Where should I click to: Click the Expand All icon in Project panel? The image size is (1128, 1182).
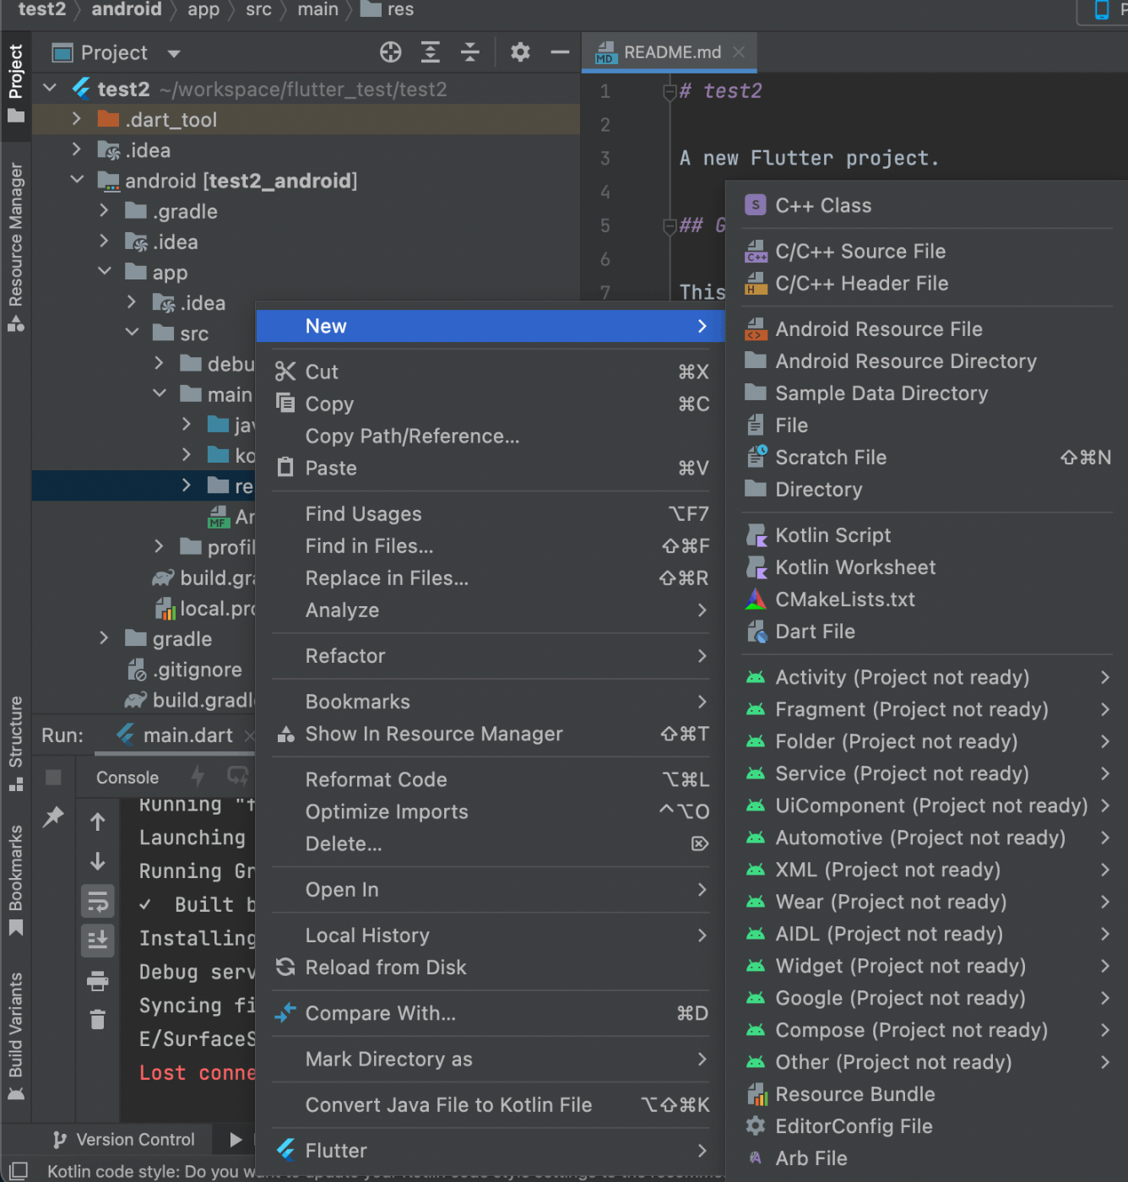pos(431,52)
